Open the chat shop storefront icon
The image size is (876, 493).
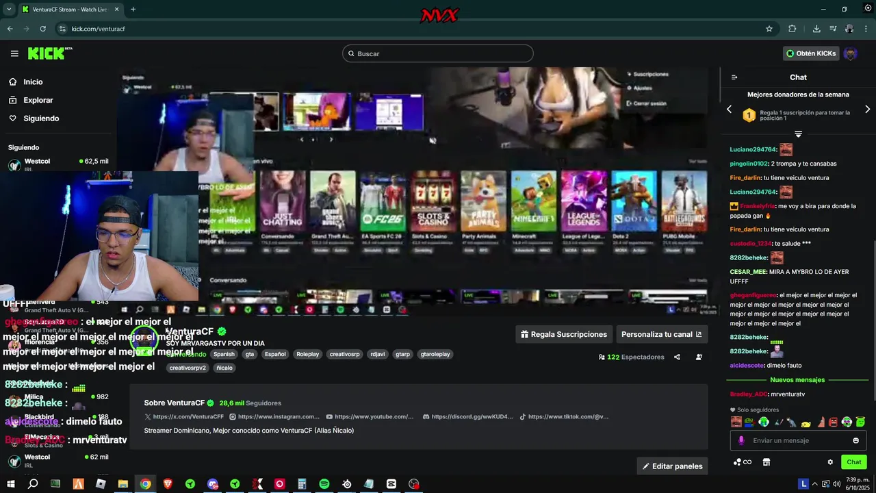(766, 462)
